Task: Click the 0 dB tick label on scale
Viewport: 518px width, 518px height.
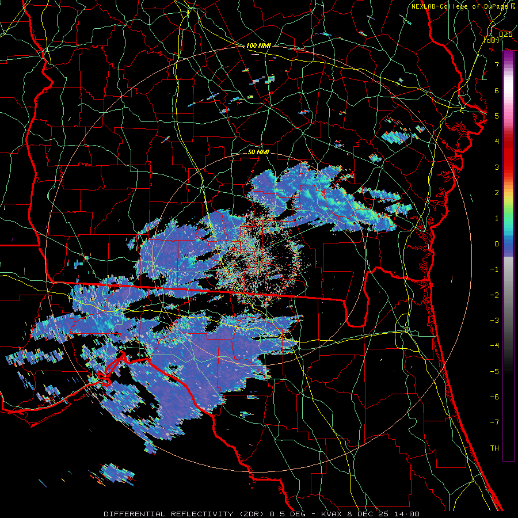Action: pyautogui.click(x=497, y=244)
